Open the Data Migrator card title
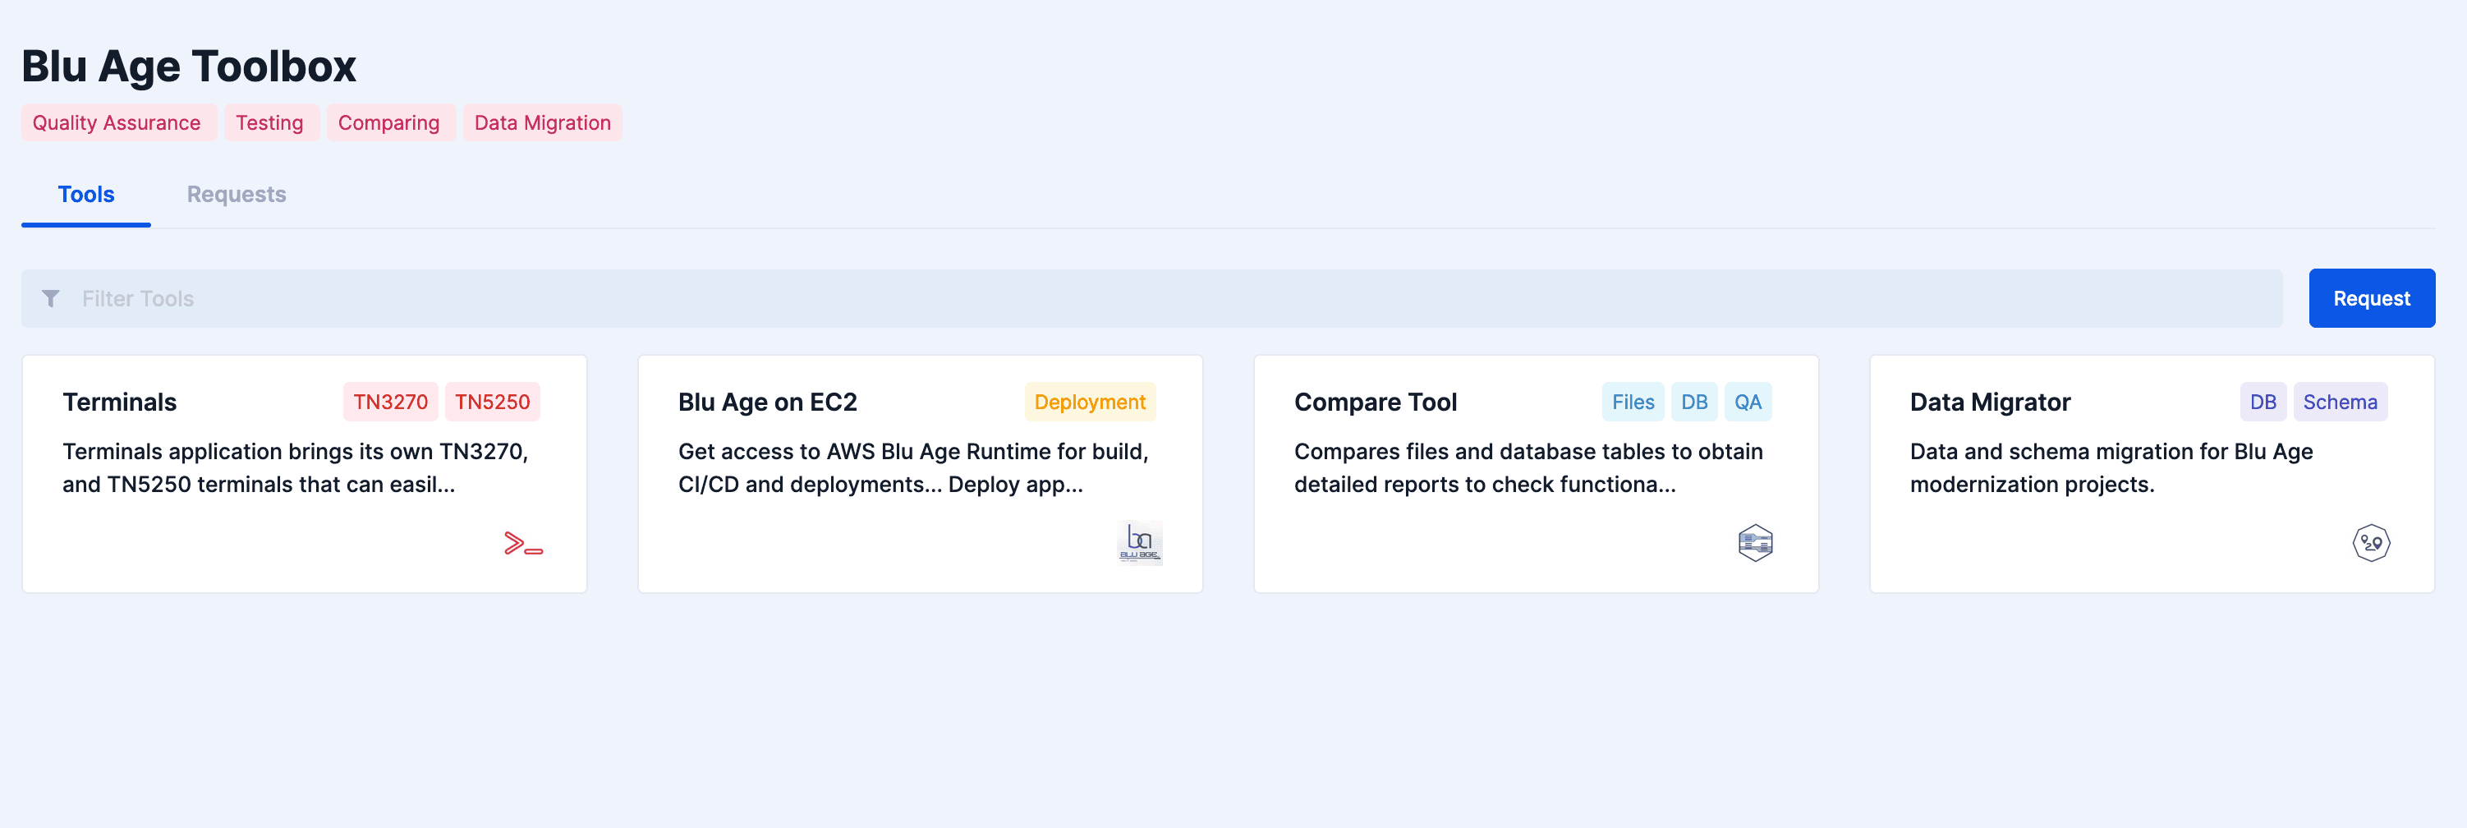Viewport: 2467px width, 828px height. pyautogui.click(x=1989, y=402)
